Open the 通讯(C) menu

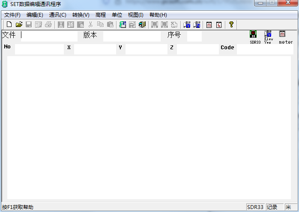(57, 15)
